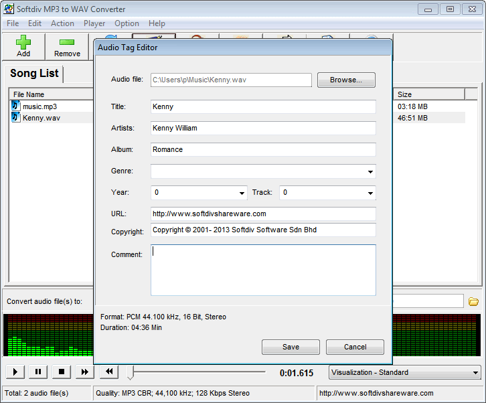Click the Total: 2 audio file(s) status text
The height and width of the screenshot is (403, 486).
(x=37, y=393)
